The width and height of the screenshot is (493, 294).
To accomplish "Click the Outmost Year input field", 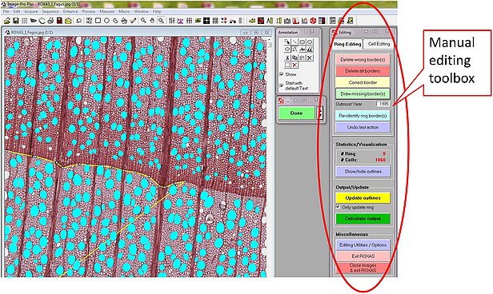I will click(383, 104).
